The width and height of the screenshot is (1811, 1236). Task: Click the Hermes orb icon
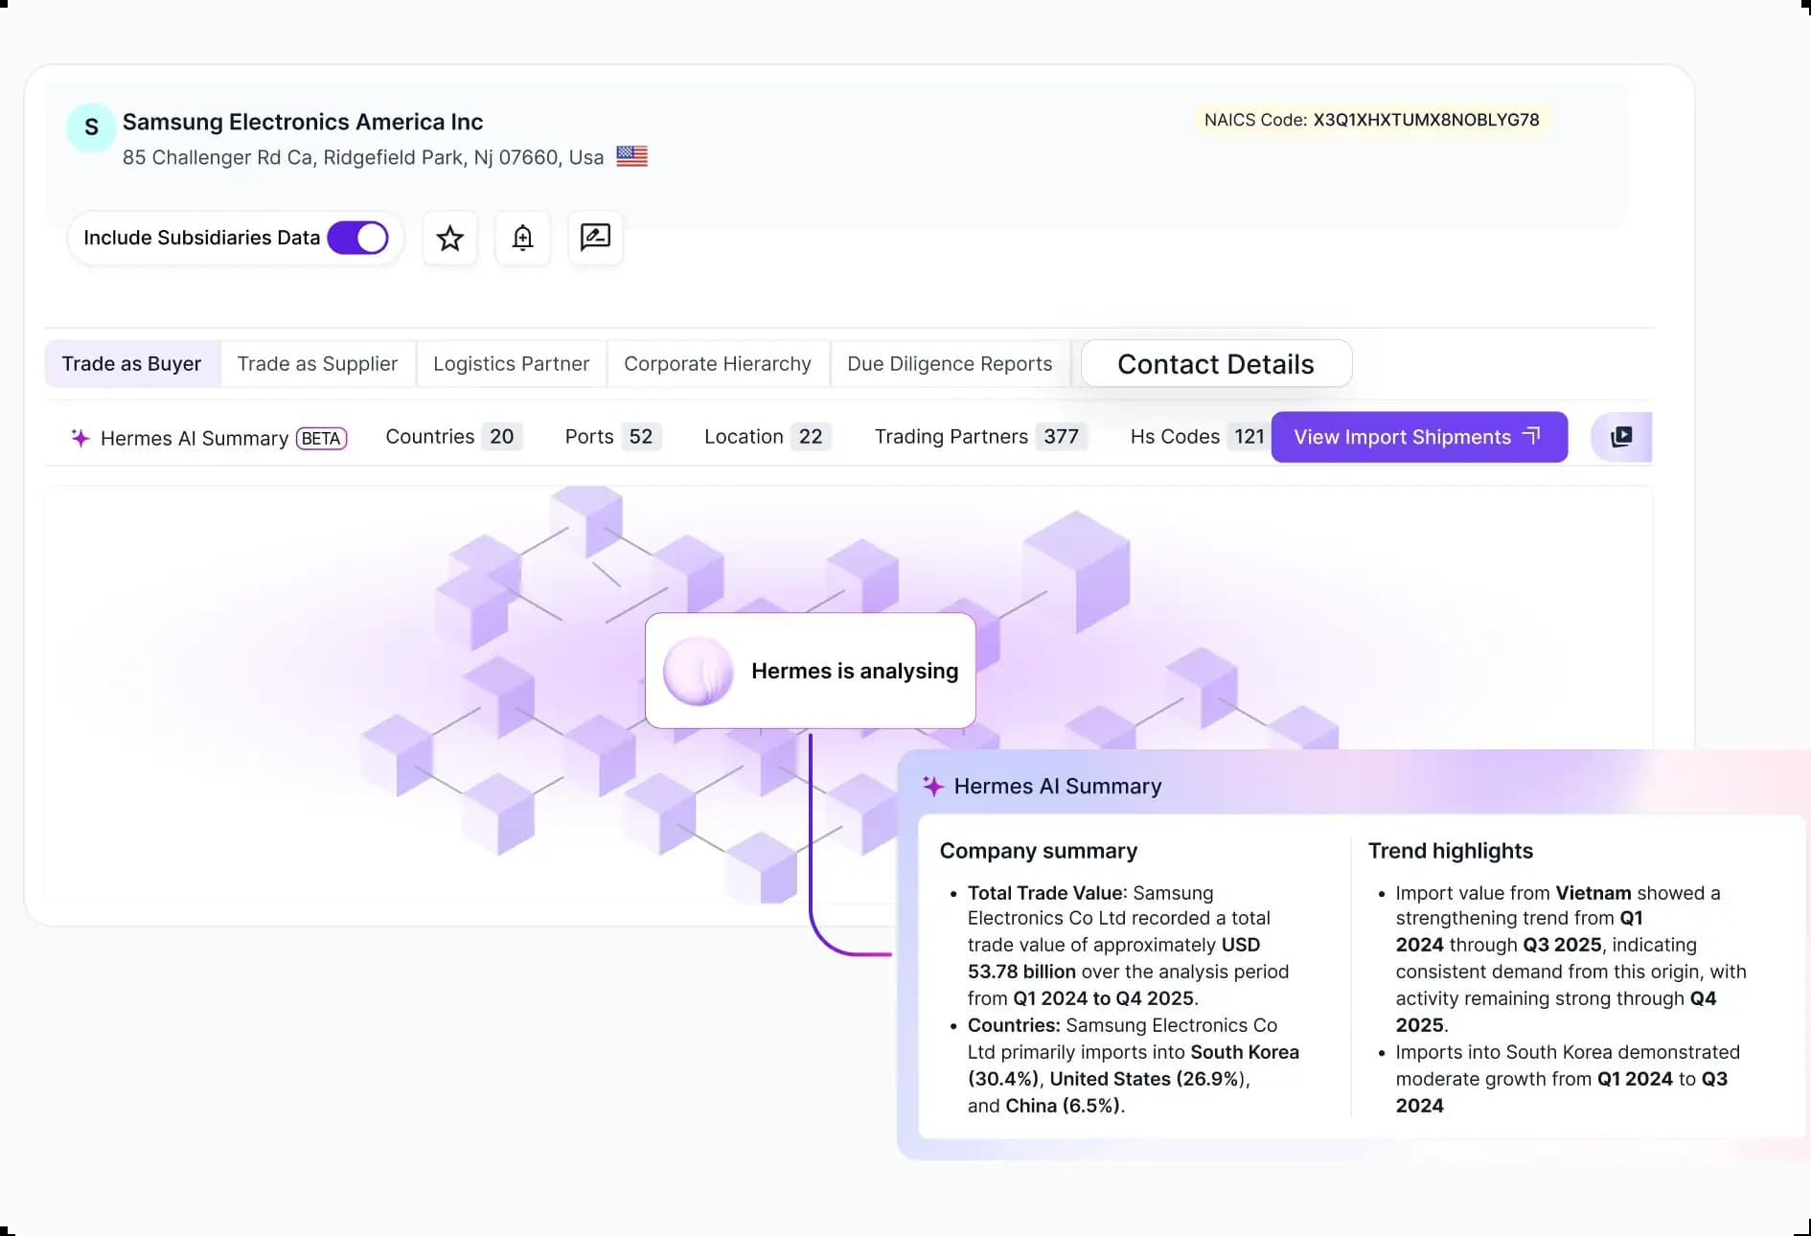[x=698, y=671]
